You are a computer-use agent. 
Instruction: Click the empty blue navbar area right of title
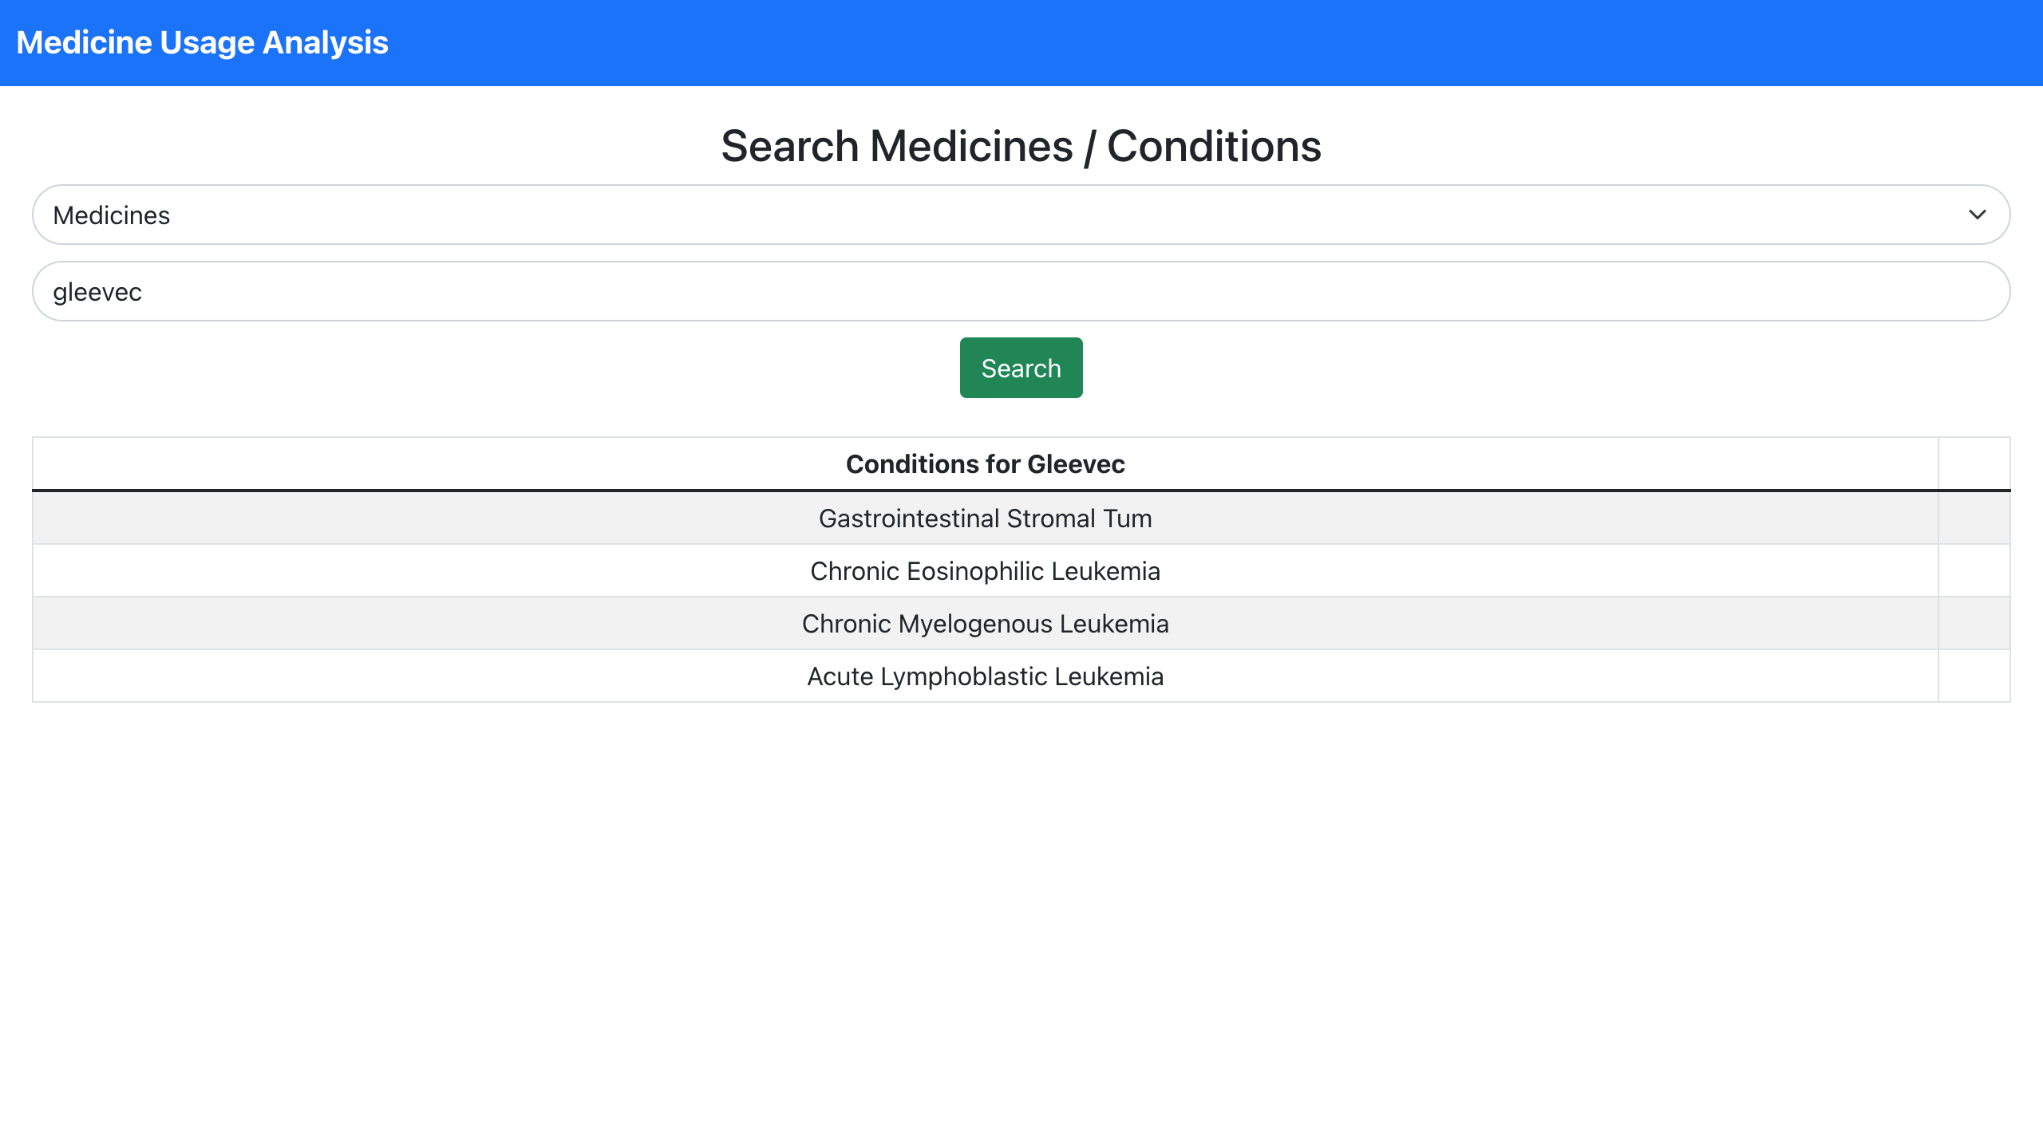click(1197, 43)
